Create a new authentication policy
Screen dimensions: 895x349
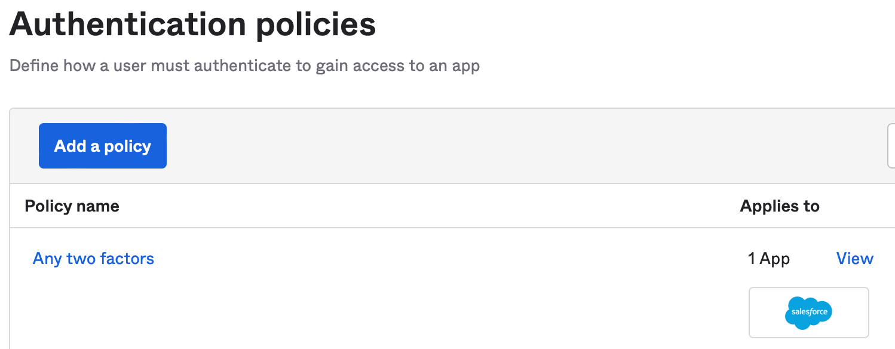tap(103, 146)
